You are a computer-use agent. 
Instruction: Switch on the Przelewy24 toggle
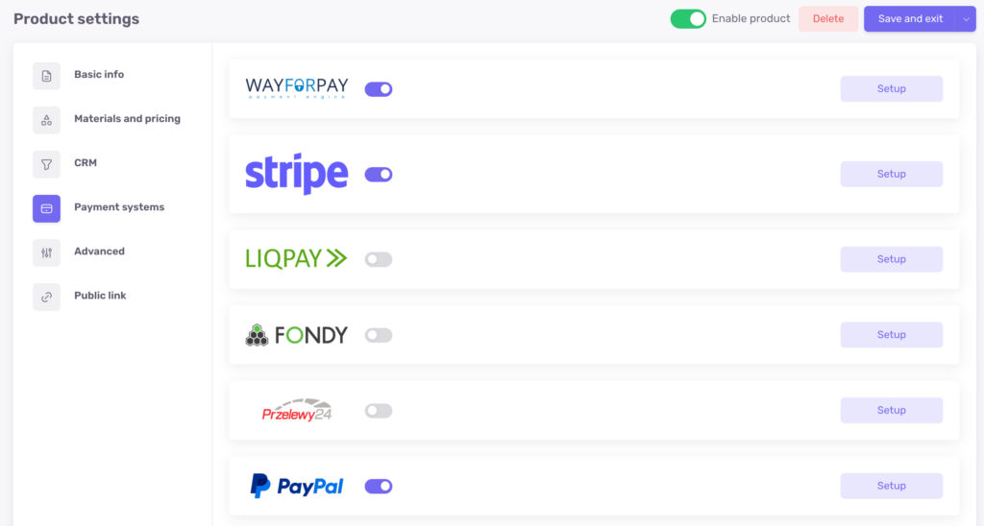[379, 411]
